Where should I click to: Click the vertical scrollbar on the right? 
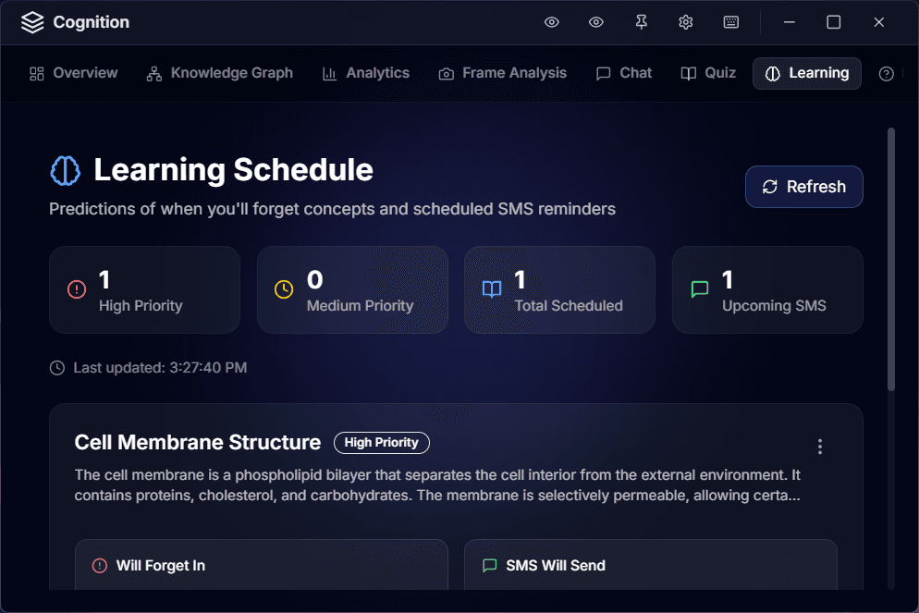(891, 259)
